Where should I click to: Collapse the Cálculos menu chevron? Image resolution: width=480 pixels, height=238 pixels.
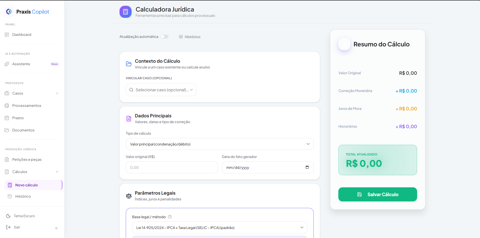(57, 172)
